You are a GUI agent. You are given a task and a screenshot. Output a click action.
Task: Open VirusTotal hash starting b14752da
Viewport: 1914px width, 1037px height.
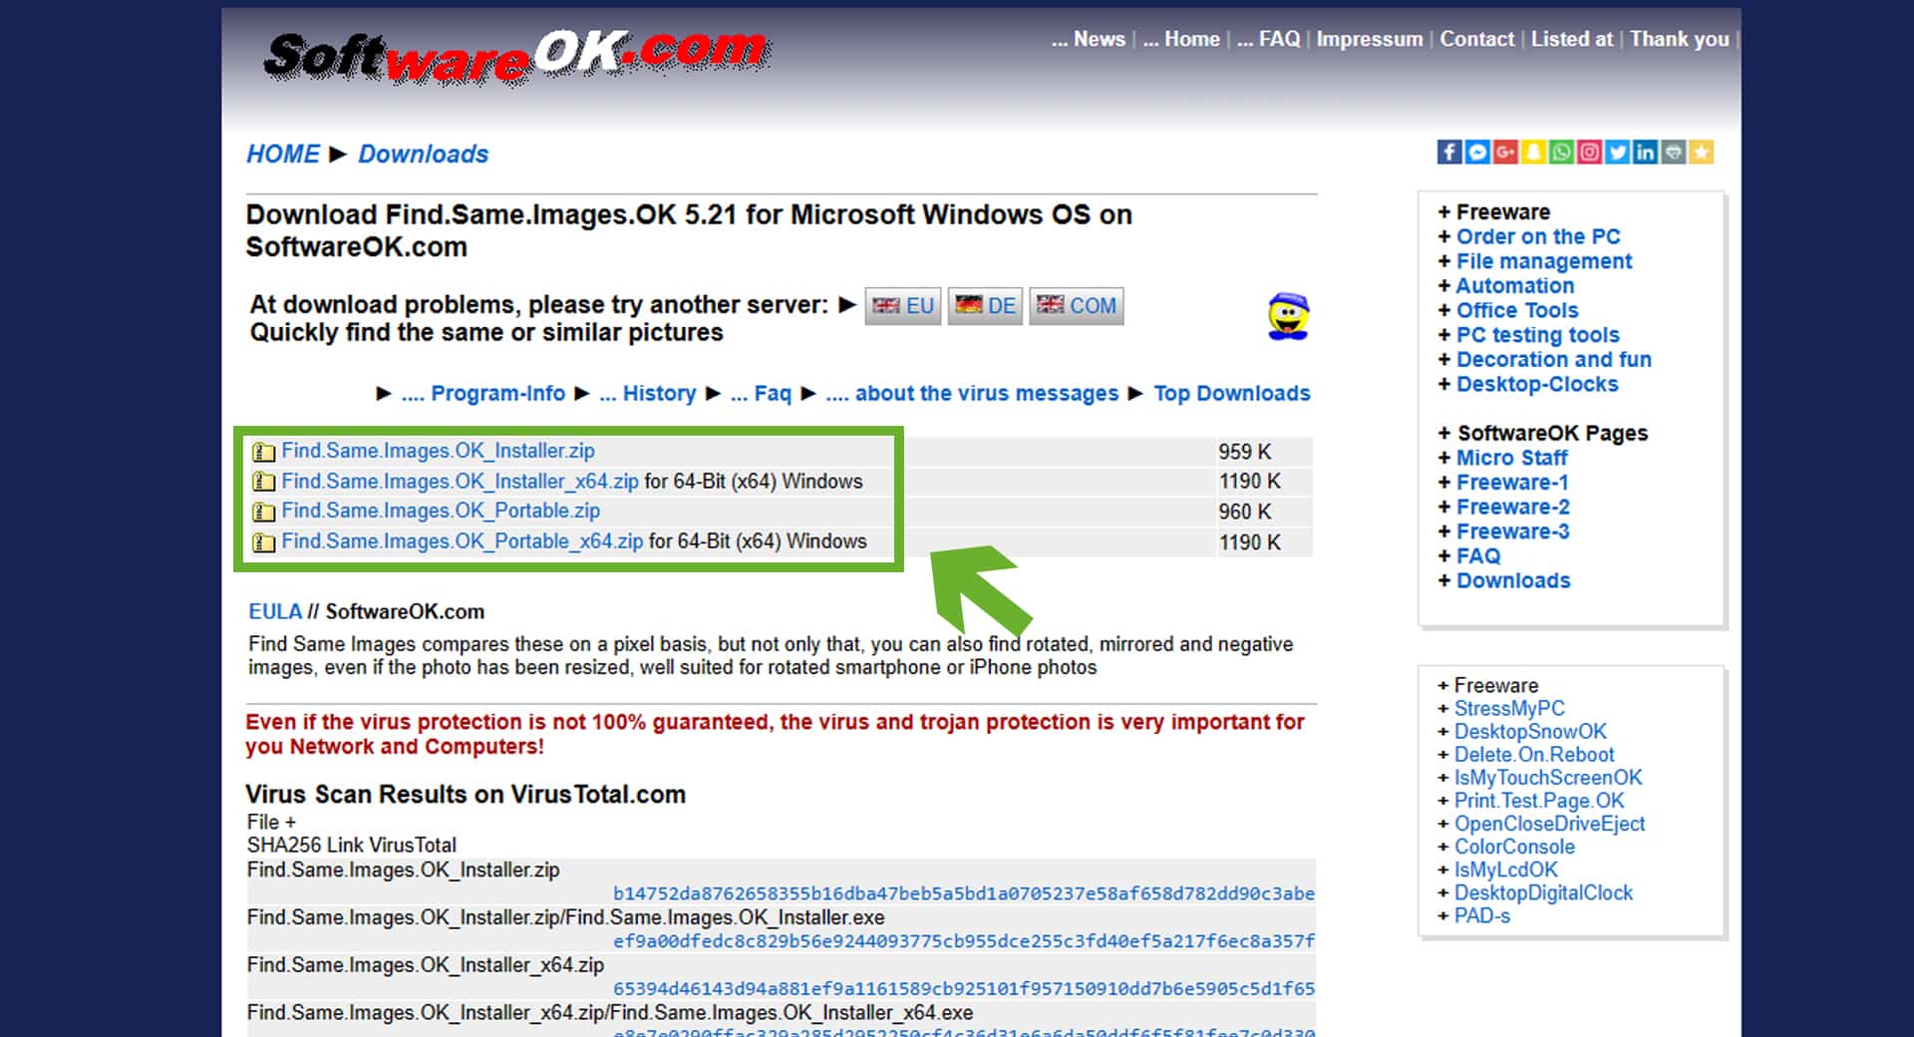964,893
